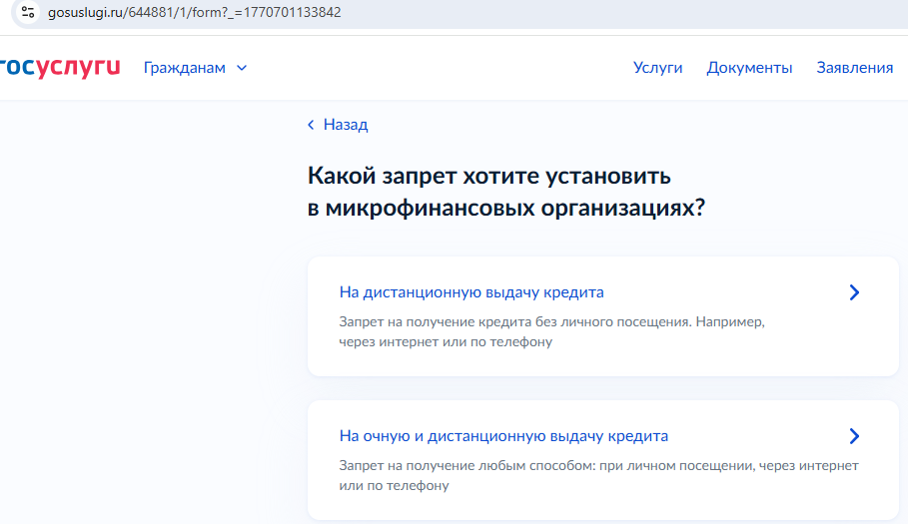Click the description text starting "Запрет на получение любым способом"

pyautogui.click(x=597, y=466)
